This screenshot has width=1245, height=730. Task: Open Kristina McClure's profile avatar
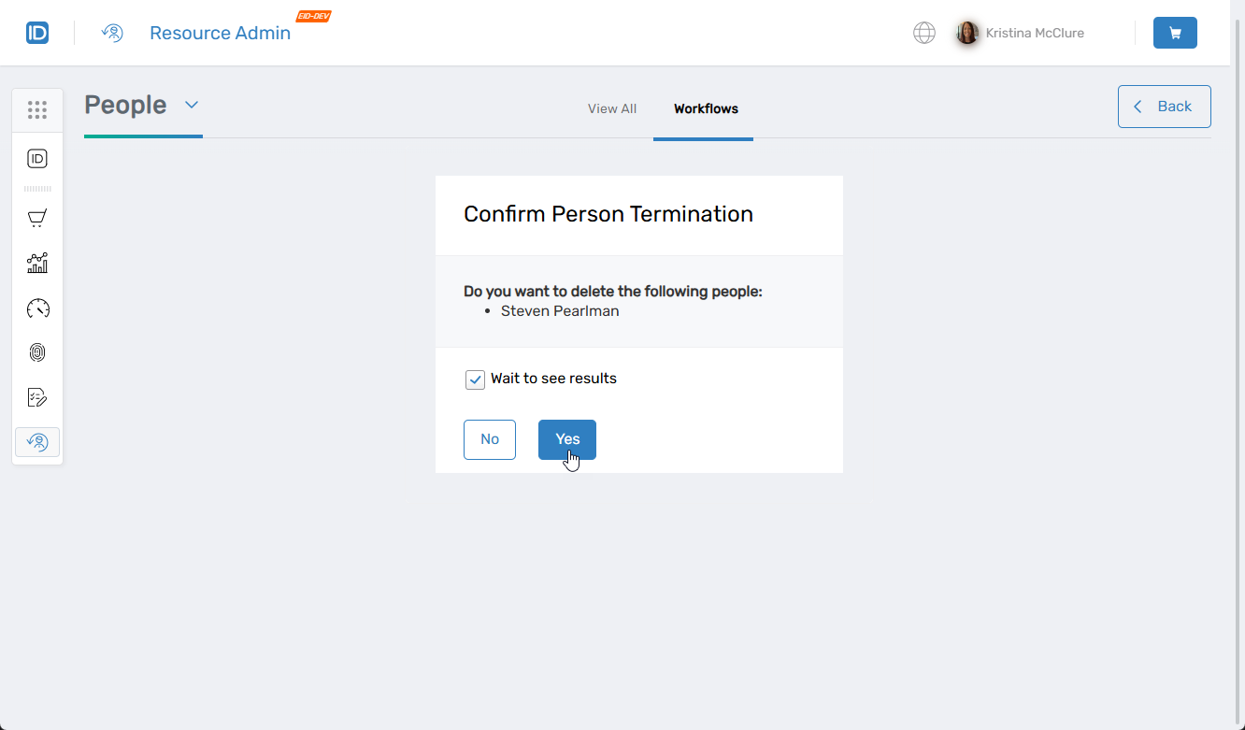coord(967,32)
